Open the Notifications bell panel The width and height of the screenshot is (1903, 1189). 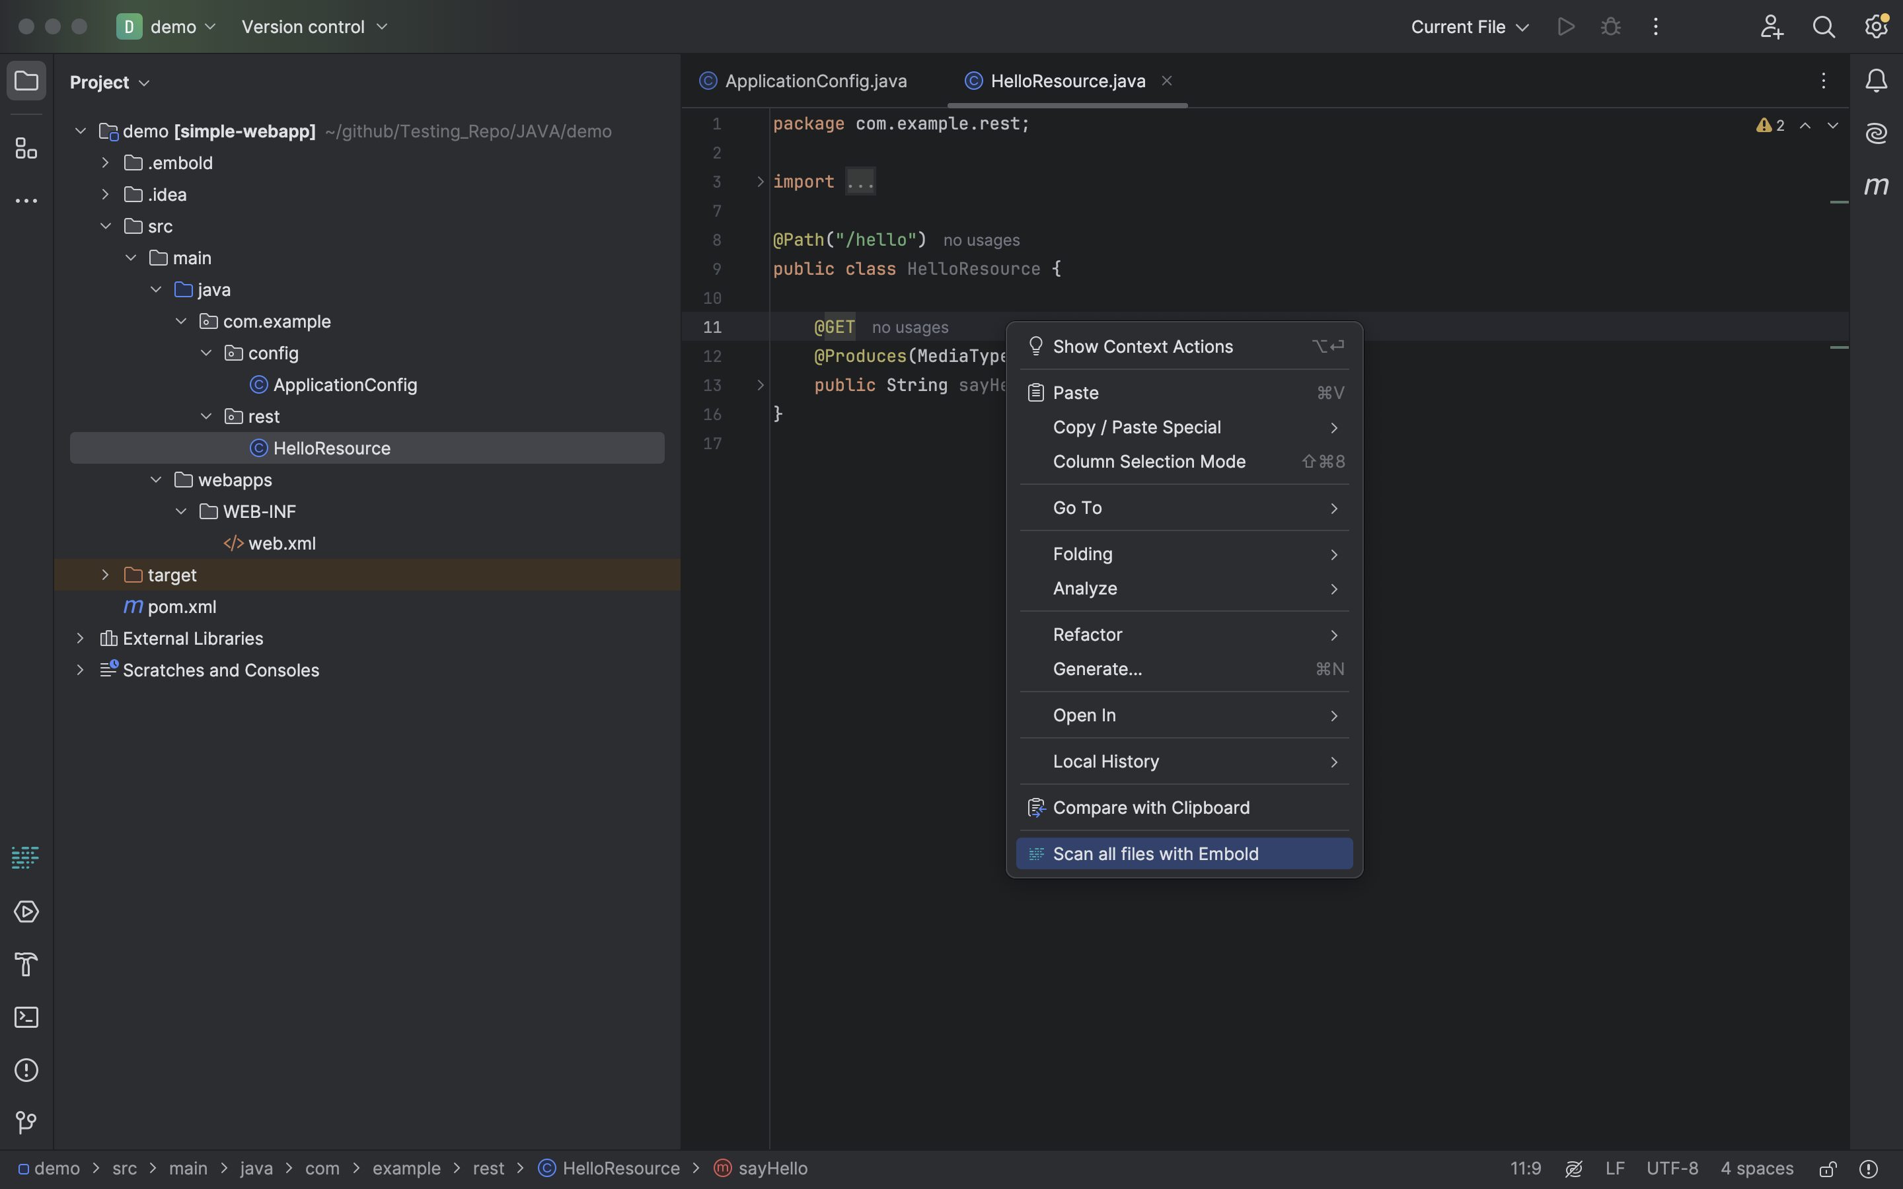pos(1877,81)
